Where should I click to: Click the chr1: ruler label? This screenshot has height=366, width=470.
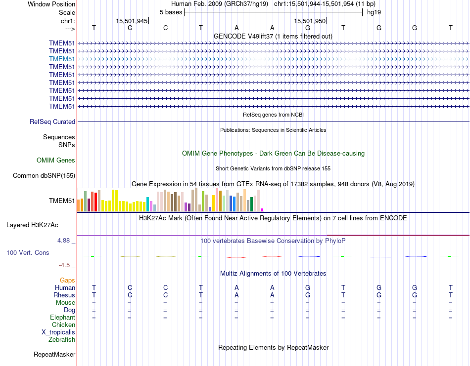pos(68,21)
